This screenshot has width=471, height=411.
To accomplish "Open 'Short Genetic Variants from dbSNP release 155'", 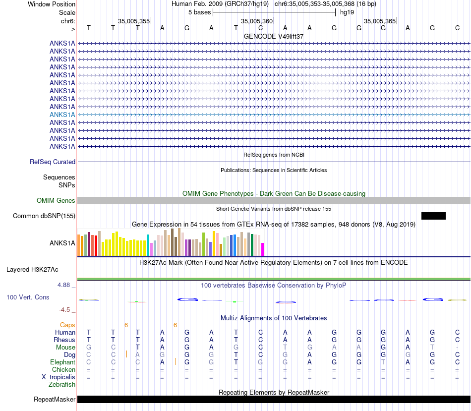I will (274, 209).
